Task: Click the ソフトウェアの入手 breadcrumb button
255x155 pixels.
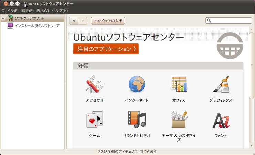Action: pos(108,21)
